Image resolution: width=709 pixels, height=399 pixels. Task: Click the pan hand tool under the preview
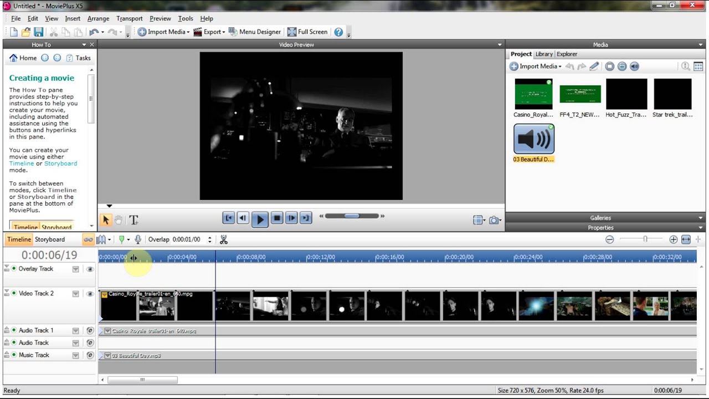(119, 220)
